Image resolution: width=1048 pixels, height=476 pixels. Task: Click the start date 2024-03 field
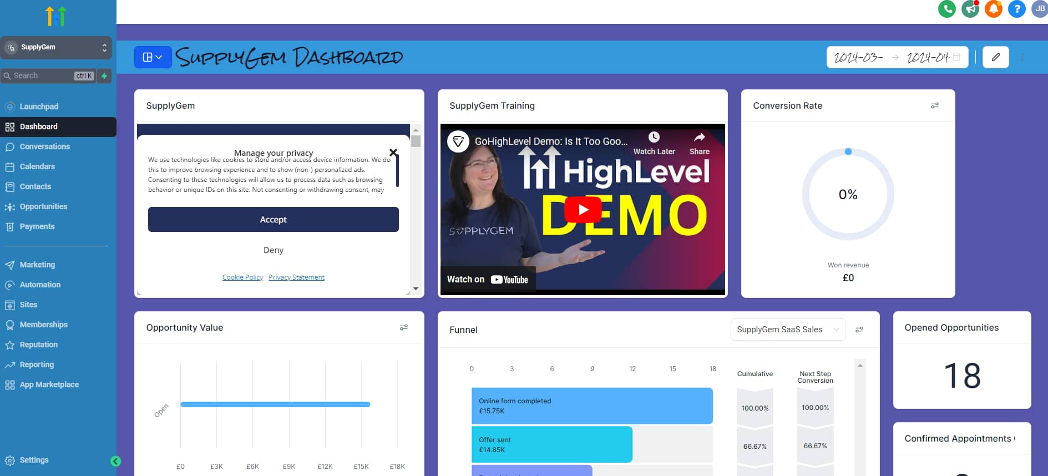point(859,57)
